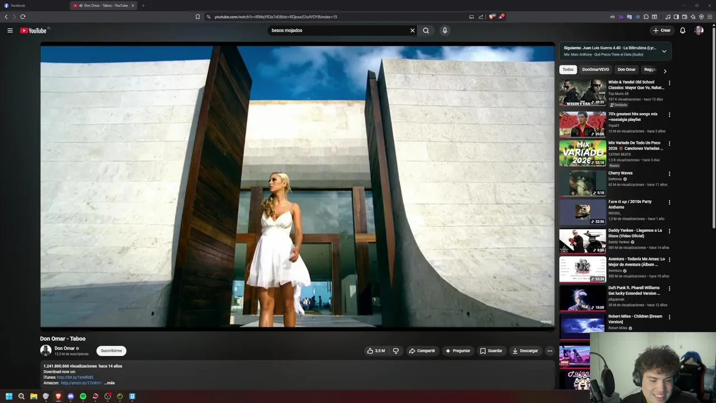Click the Guardar save button

click(x=491, y=351)
